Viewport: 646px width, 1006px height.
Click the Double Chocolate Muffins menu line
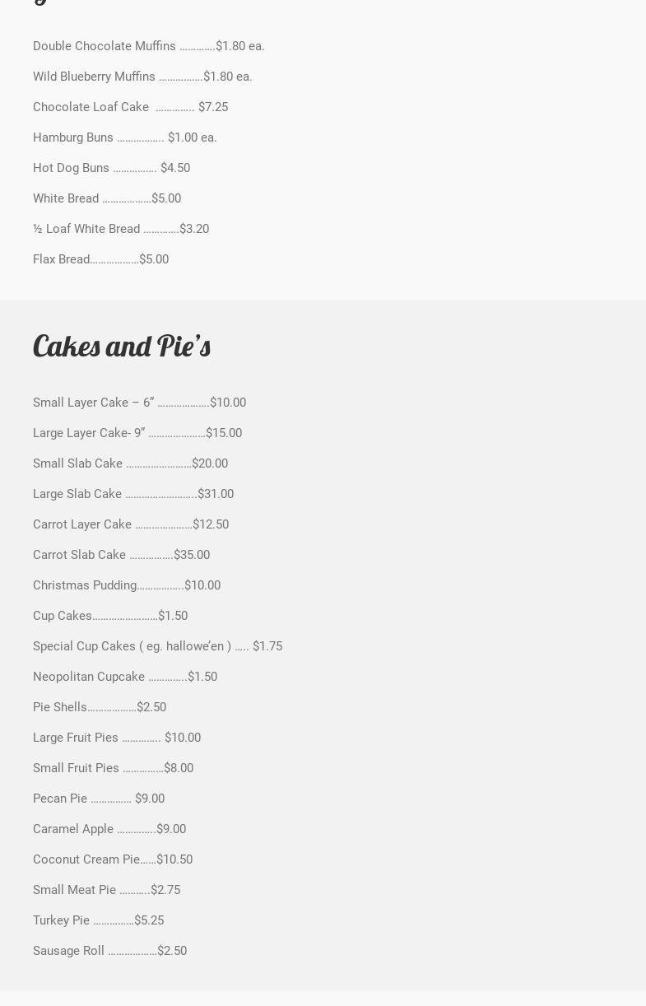click(148, 46)
